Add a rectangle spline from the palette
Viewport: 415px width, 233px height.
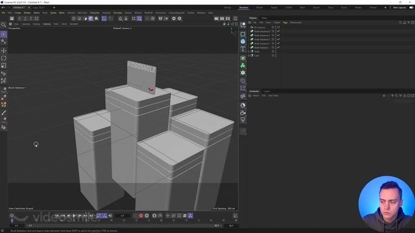243,34
